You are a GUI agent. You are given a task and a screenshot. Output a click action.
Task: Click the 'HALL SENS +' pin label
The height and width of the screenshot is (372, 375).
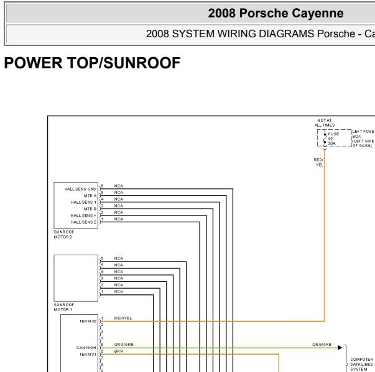[x=83, y=215]
